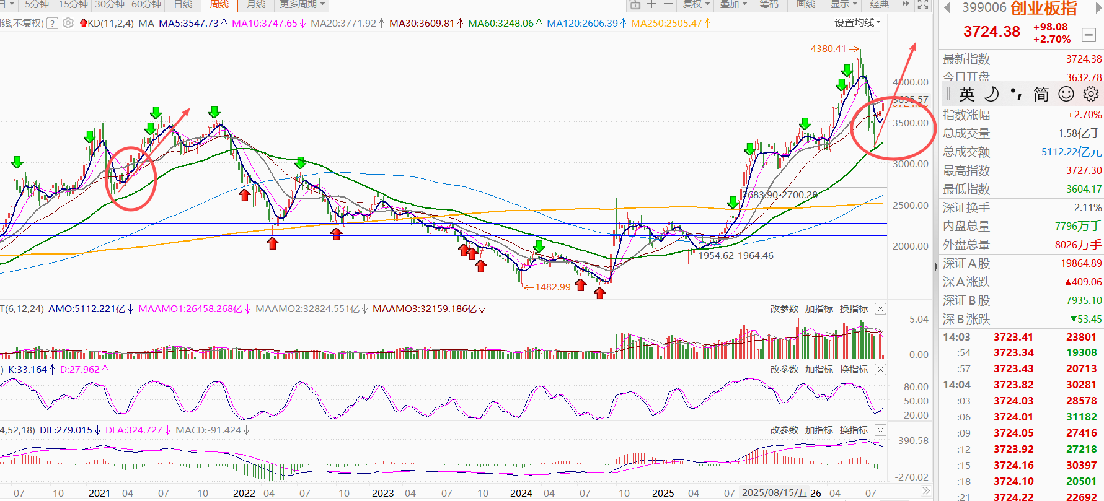Click 改参数 in MACD panel
The image size is (1104, 501).
tap(784, 430)
